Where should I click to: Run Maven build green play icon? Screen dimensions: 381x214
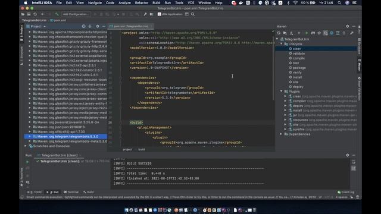(x=307, y=33)
